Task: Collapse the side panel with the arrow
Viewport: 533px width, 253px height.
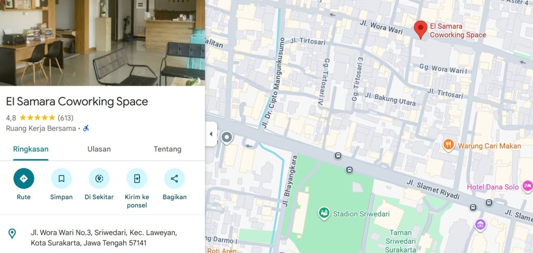Action: [211, 134]
